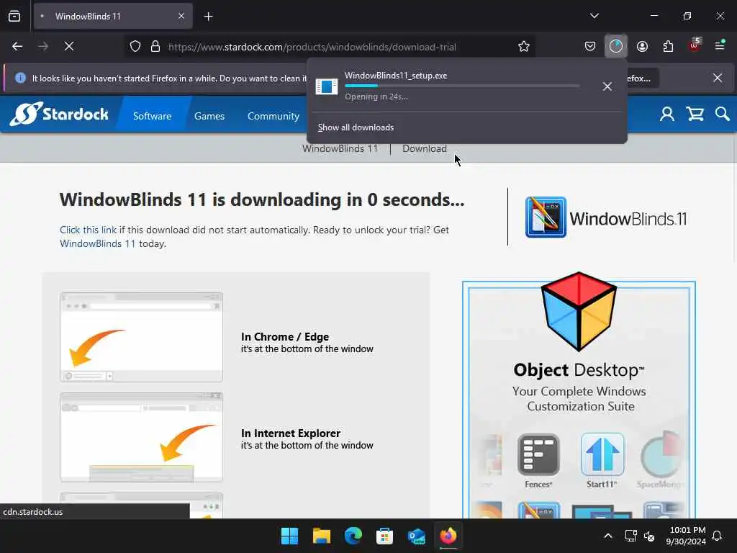This screenshot has height=553, width=737.
Task: Follow the 'Click this link' download link
Action: coord(88,230)
